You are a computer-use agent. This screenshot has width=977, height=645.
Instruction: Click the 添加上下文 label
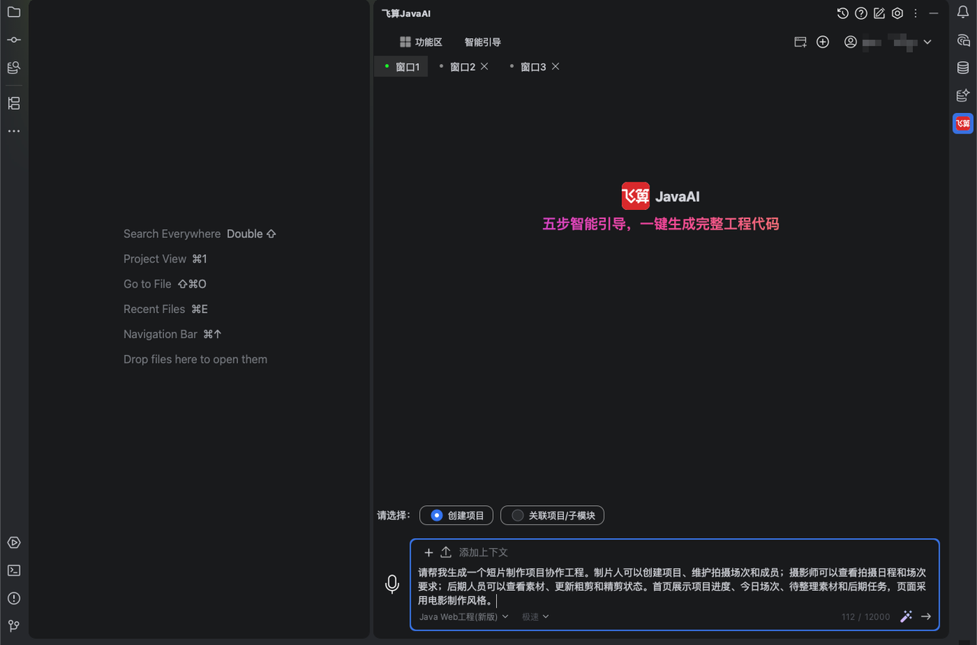tap(483, 553)
